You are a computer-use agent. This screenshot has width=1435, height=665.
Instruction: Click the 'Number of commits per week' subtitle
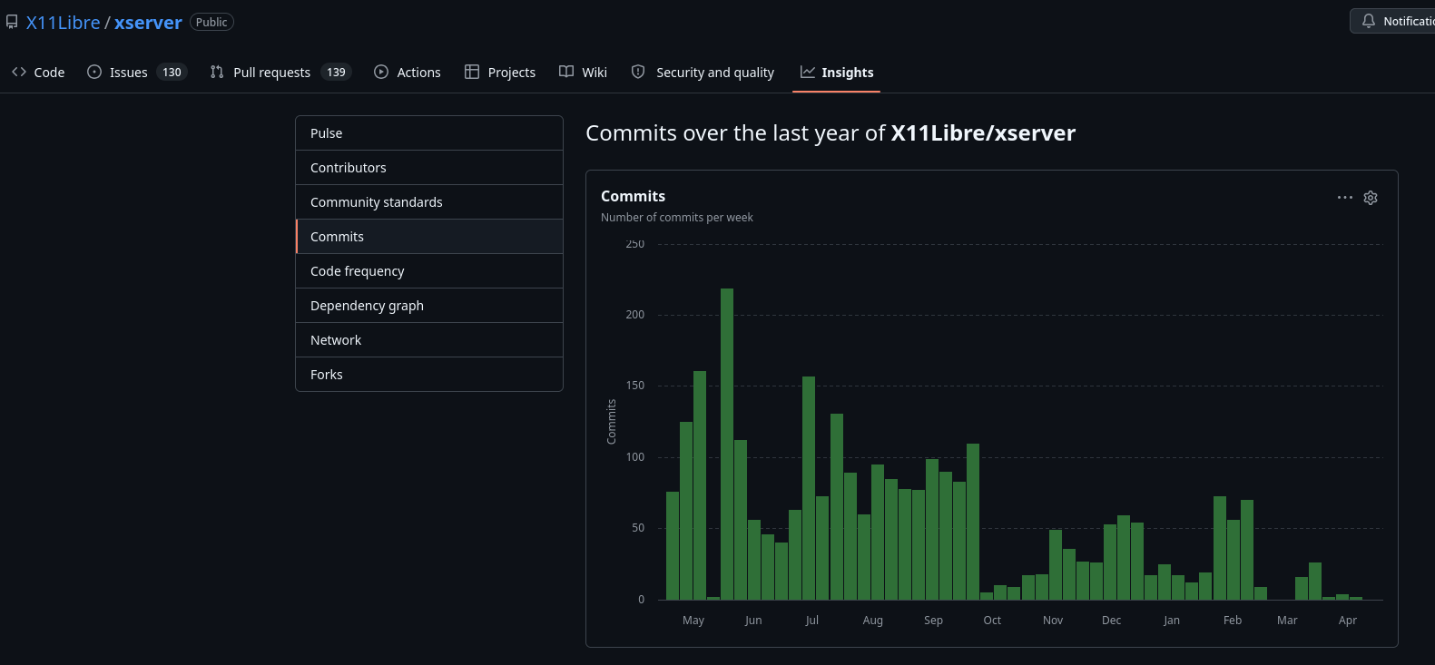pyautogui.click(x=677, y=218)
